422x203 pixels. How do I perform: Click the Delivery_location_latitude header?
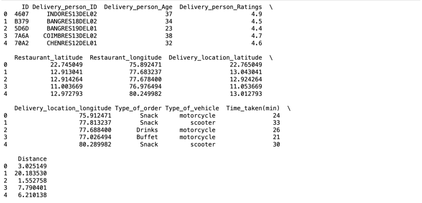(x=215, y=58)
